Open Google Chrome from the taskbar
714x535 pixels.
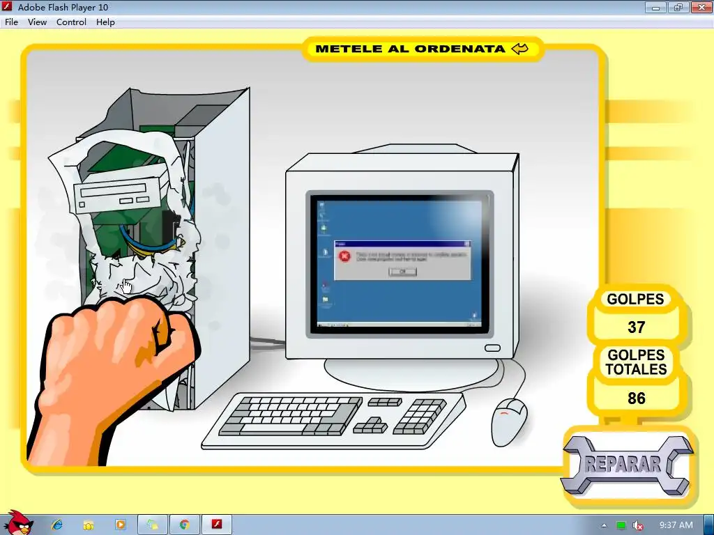pos(184,525)
